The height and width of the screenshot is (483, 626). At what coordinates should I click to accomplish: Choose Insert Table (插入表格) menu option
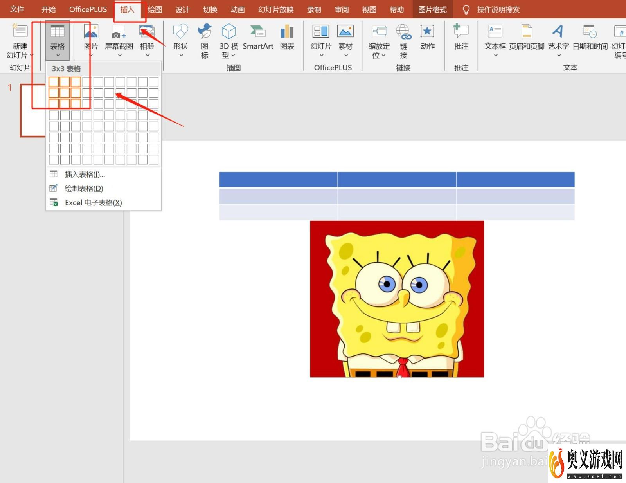pyautogui.click(x=103, y=174)
